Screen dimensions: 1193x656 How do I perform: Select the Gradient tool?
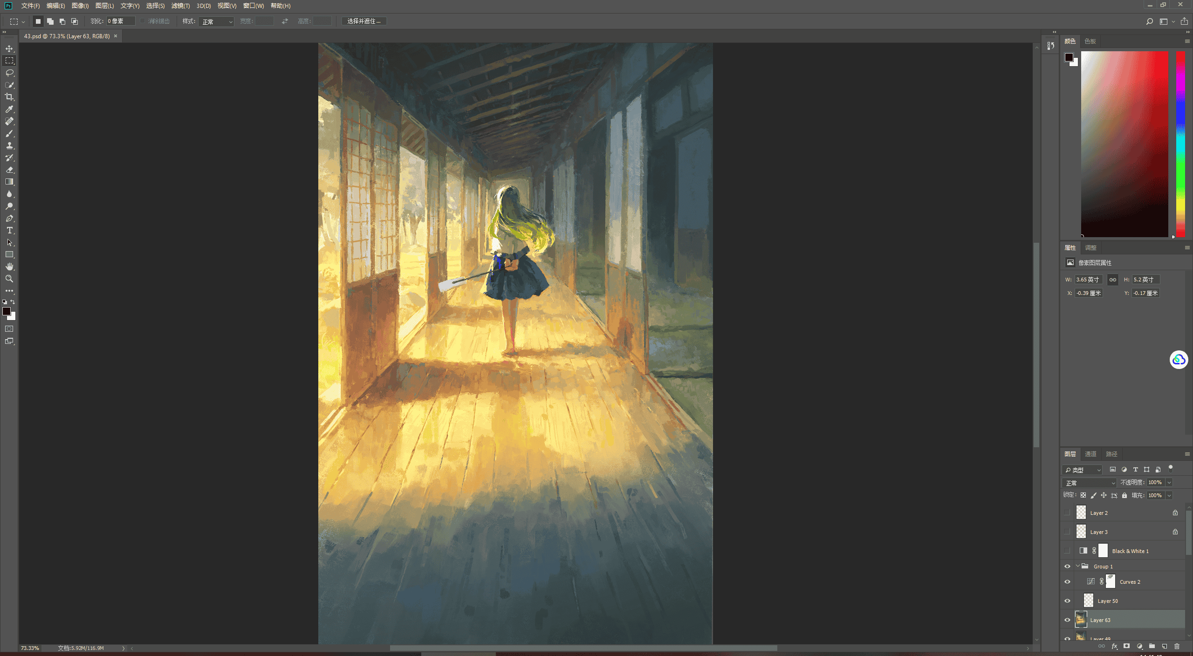pyautogui.click(x=9, y=182)
